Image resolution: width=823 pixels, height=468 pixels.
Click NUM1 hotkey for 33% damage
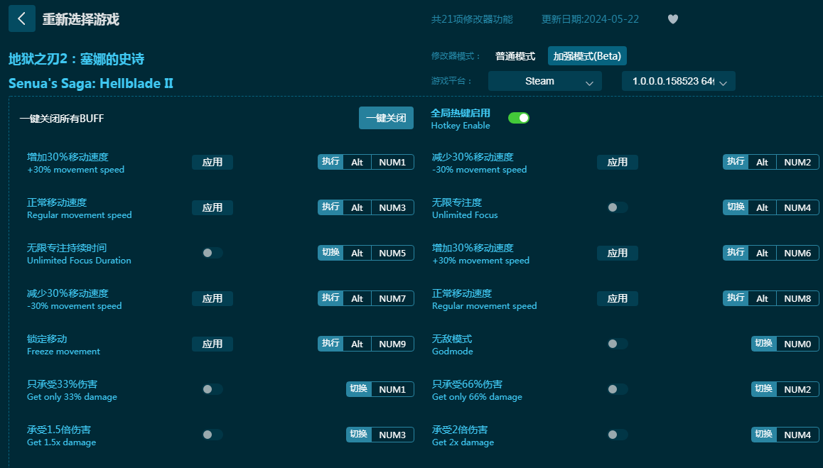(380, 389)
